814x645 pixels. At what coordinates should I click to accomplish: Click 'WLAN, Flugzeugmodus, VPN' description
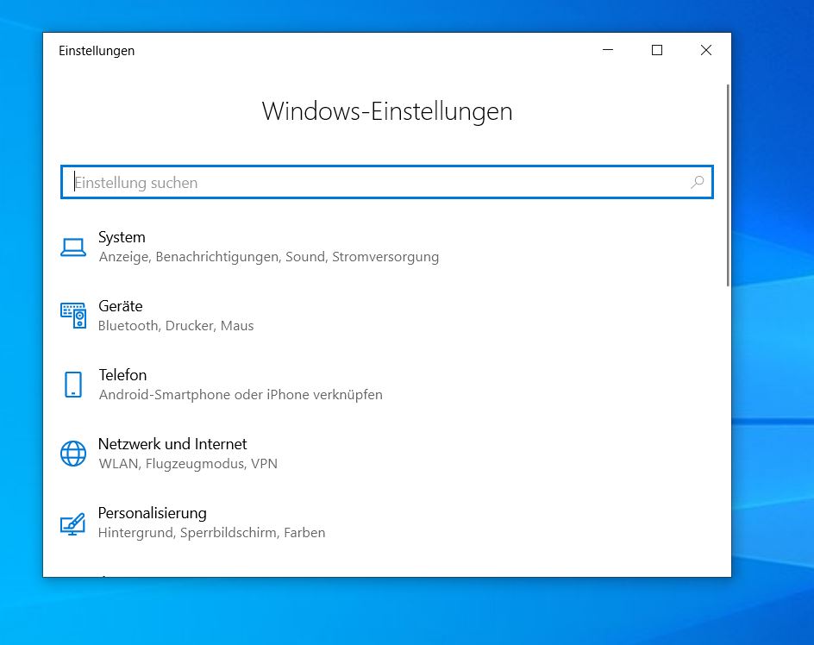tap(188, 464)
